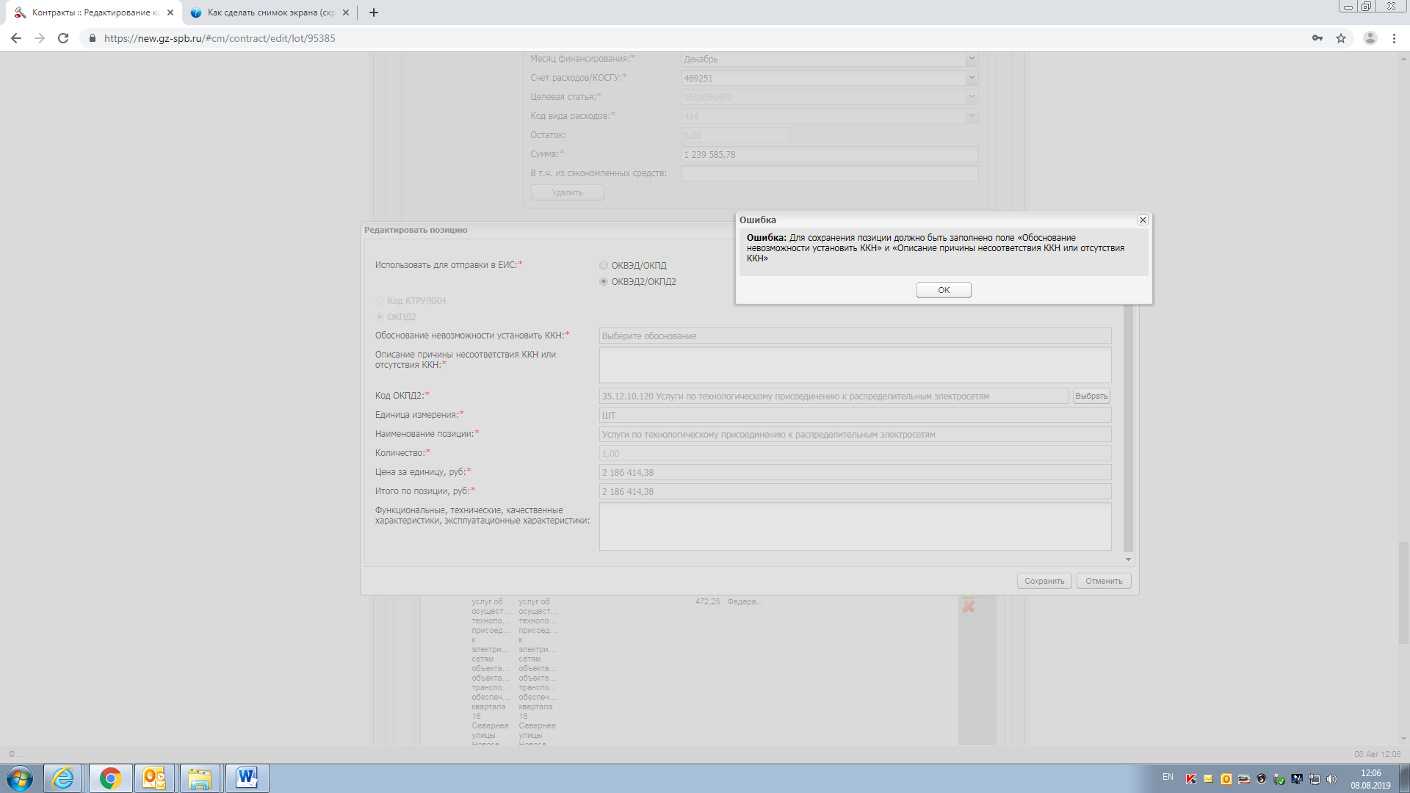This screenshot has height=793, width=1410.
Task: Go back in the browser
Action: pos(16,38)
